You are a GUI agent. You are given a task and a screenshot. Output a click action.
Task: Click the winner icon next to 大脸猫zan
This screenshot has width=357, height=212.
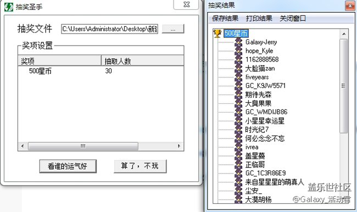pyautogui.click(x=238, y=68)
